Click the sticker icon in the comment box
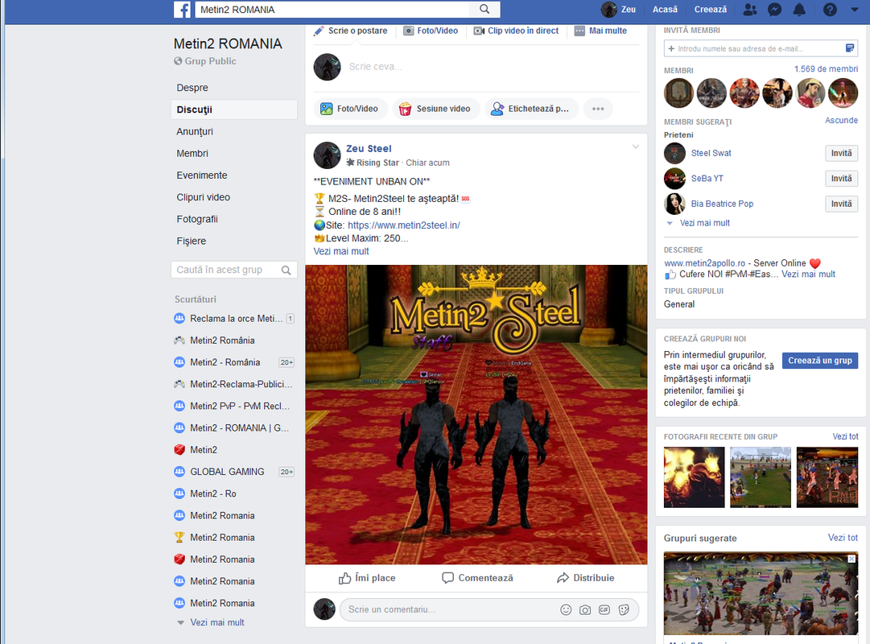The image size is (870, 644). [x=624, y=609]
